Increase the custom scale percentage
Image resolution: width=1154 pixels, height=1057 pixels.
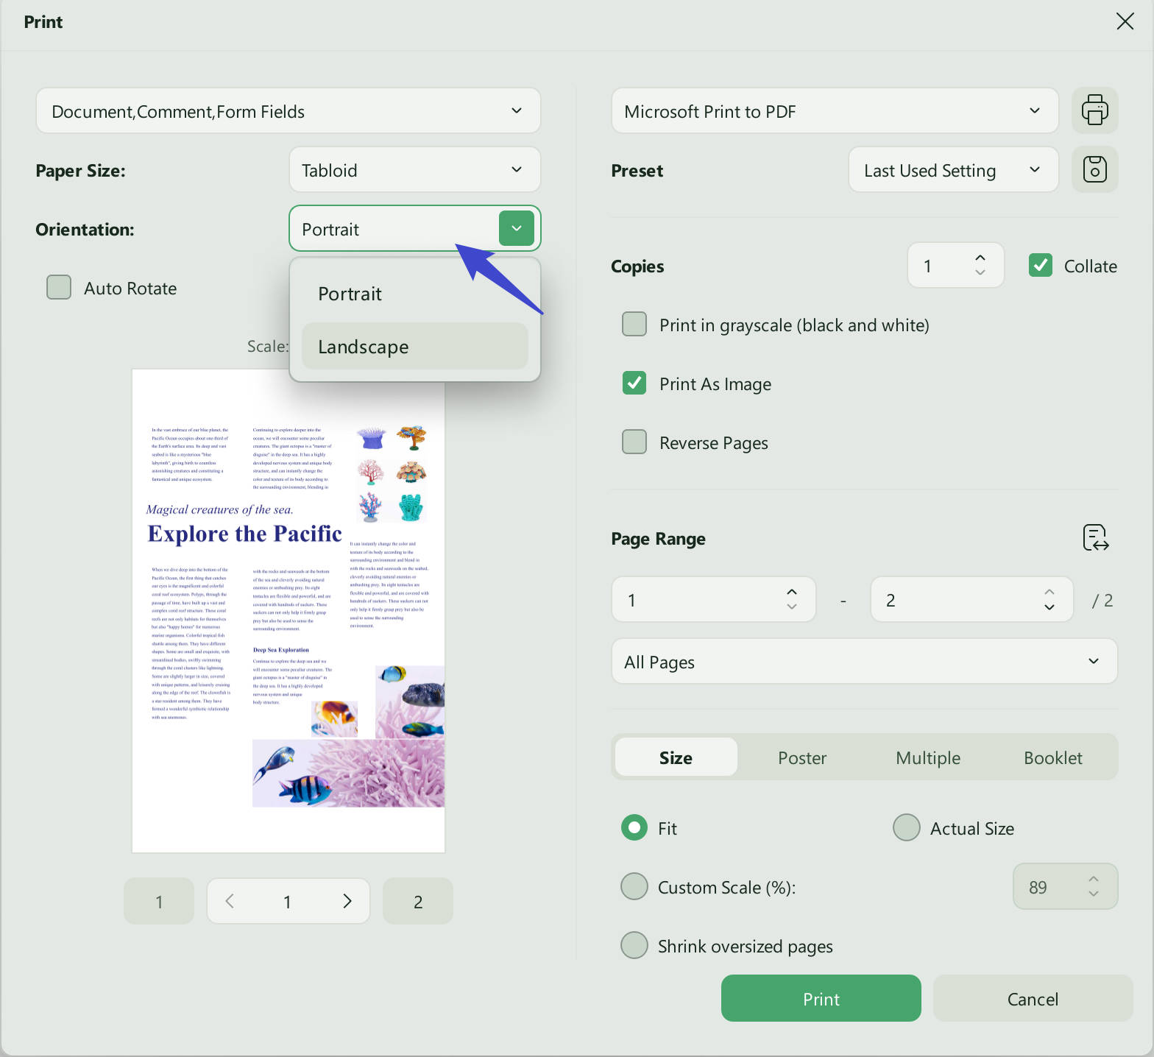[x=1094, y=880]
